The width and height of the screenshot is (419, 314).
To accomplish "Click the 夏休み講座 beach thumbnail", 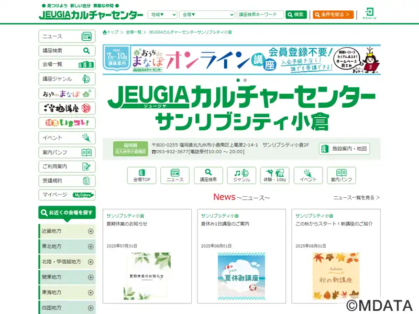I will coord(241,276).
